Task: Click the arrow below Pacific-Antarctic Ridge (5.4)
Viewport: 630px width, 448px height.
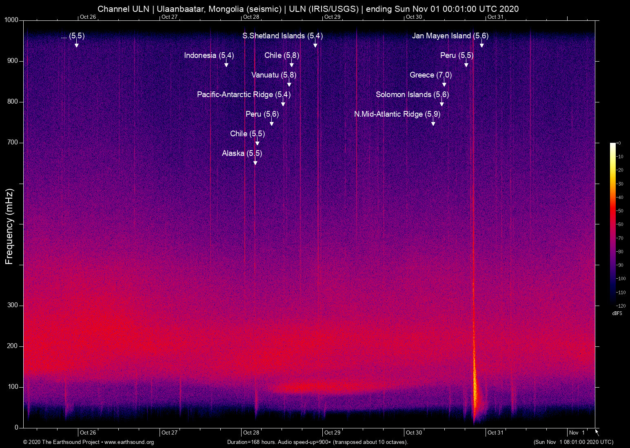Action: pos(283,103)
